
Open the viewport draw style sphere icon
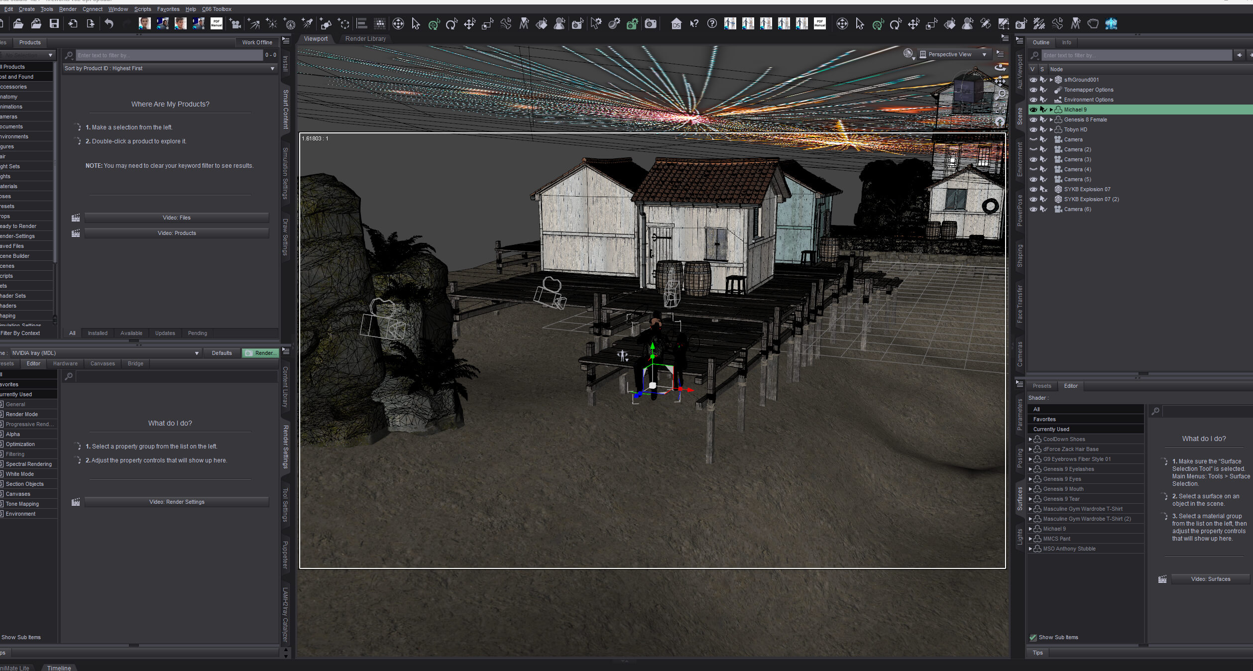click(909, 54)
